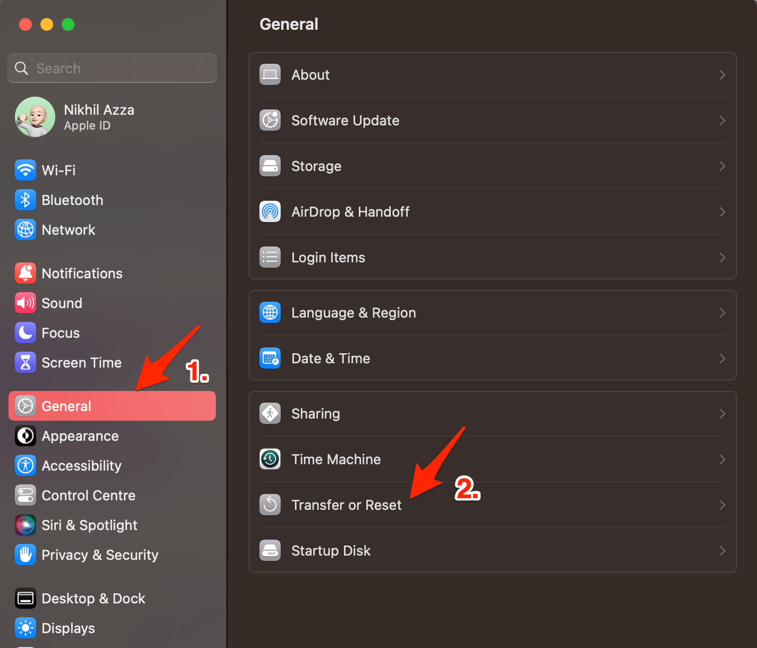Expand the Sharing row chevron

coord(722,414)
